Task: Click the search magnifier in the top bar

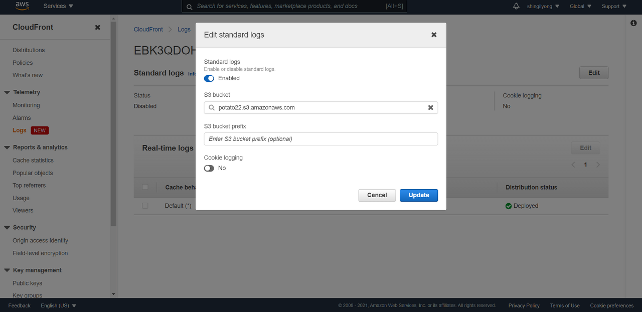Action: coord(189,7)
